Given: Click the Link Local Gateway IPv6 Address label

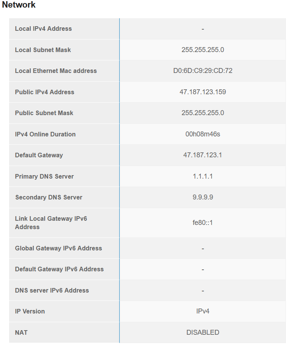Looking at the screenshot, I should point(51,223).
